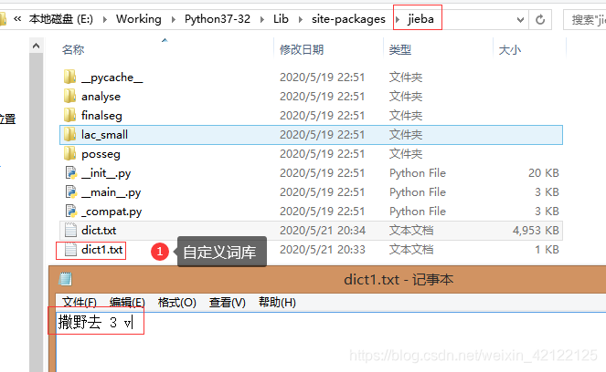Open the __pycache__ folder icon
606x372 pixels.
coord(70,77)
